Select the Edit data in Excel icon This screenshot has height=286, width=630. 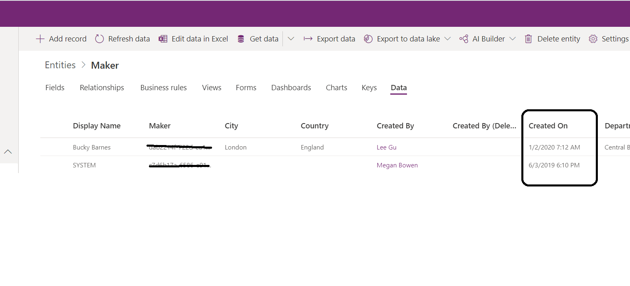163,39
